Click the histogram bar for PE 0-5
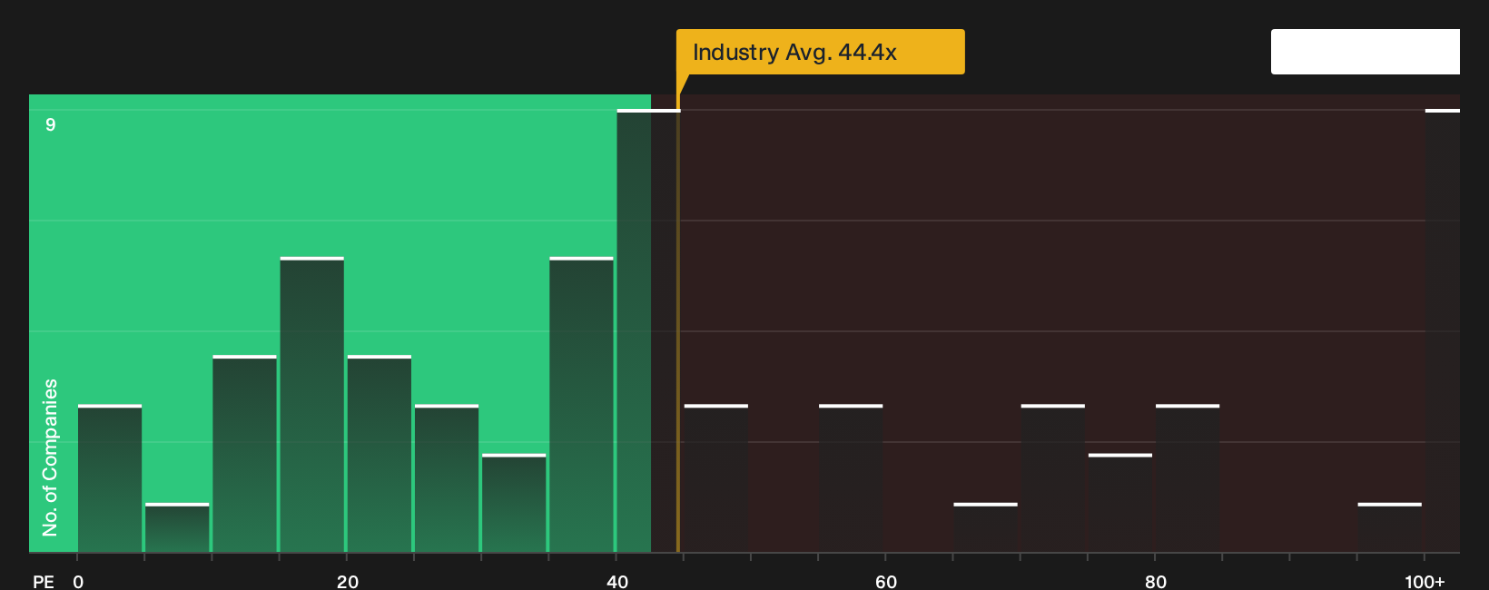This screenshot has width=1489, height=590. coord(110,478)
